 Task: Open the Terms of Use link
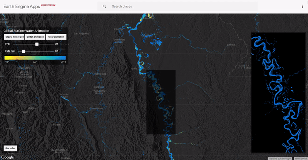[301, 158]
